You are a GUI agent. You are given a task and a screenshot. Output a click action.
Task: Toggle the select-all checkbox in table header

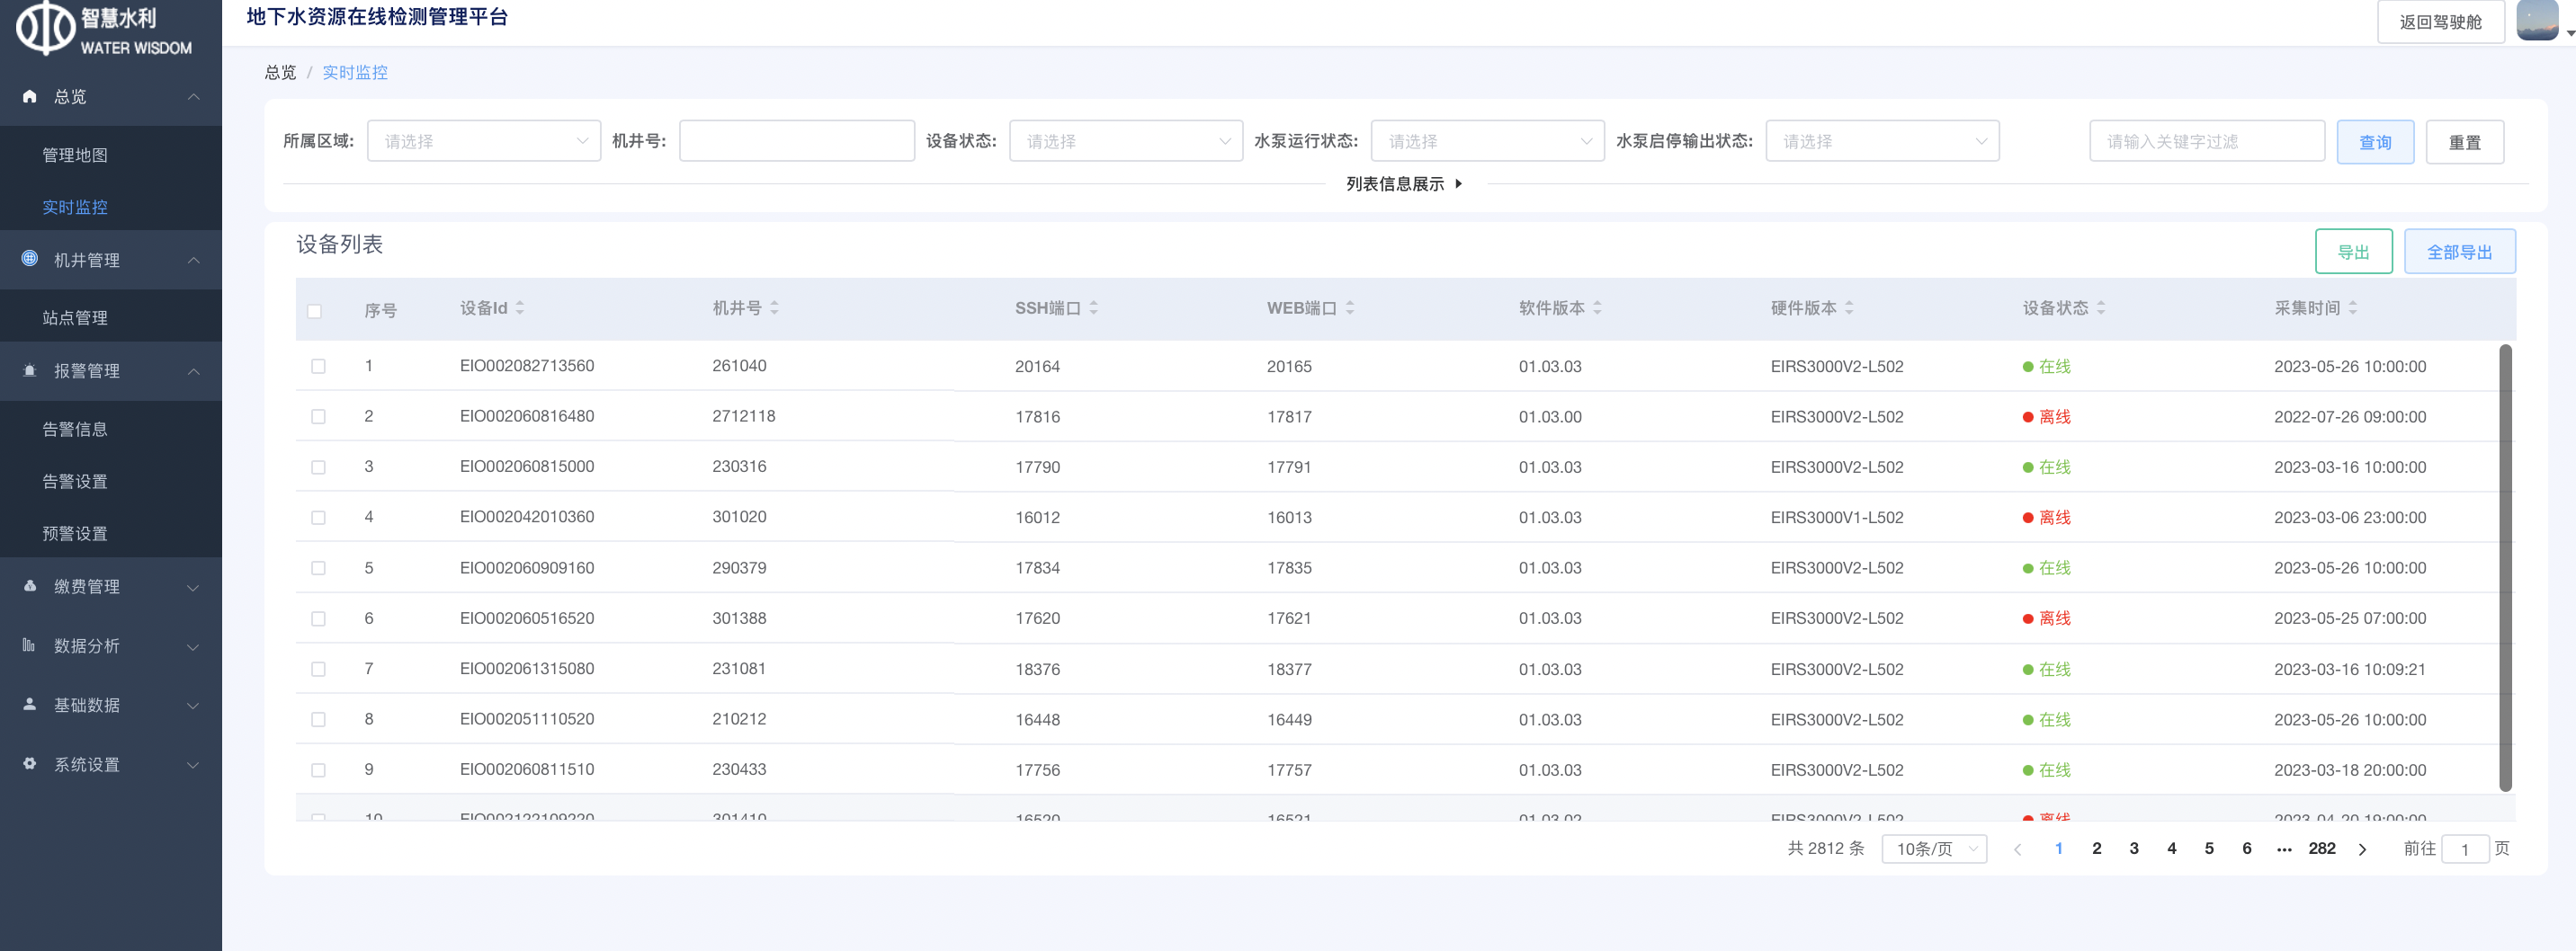click(315, 312)
